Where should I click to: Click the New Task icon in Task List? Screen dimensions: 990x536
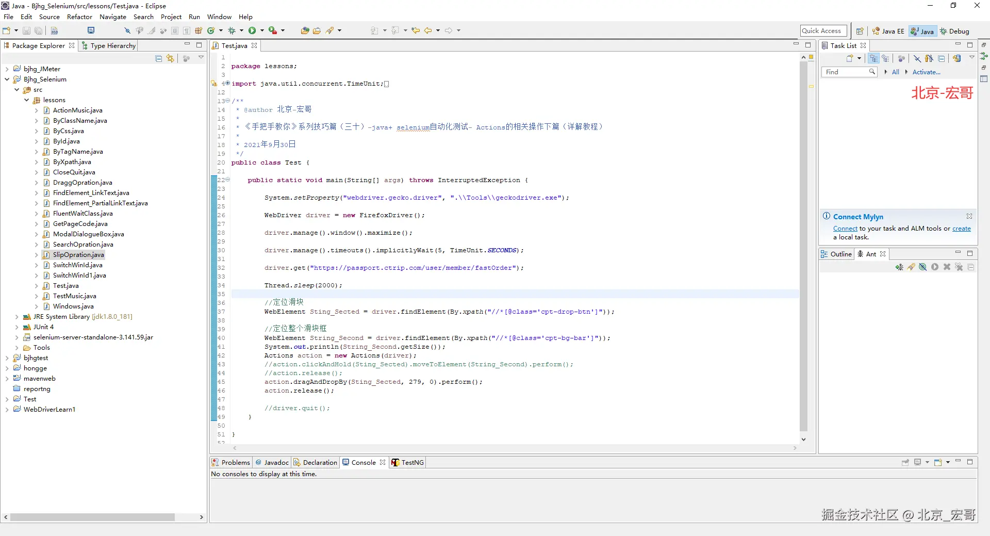click(850, 58)
